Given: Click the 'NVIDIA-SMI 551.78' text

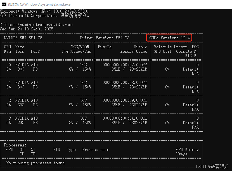Looking at the screenshot, I should tap(23, 38).
